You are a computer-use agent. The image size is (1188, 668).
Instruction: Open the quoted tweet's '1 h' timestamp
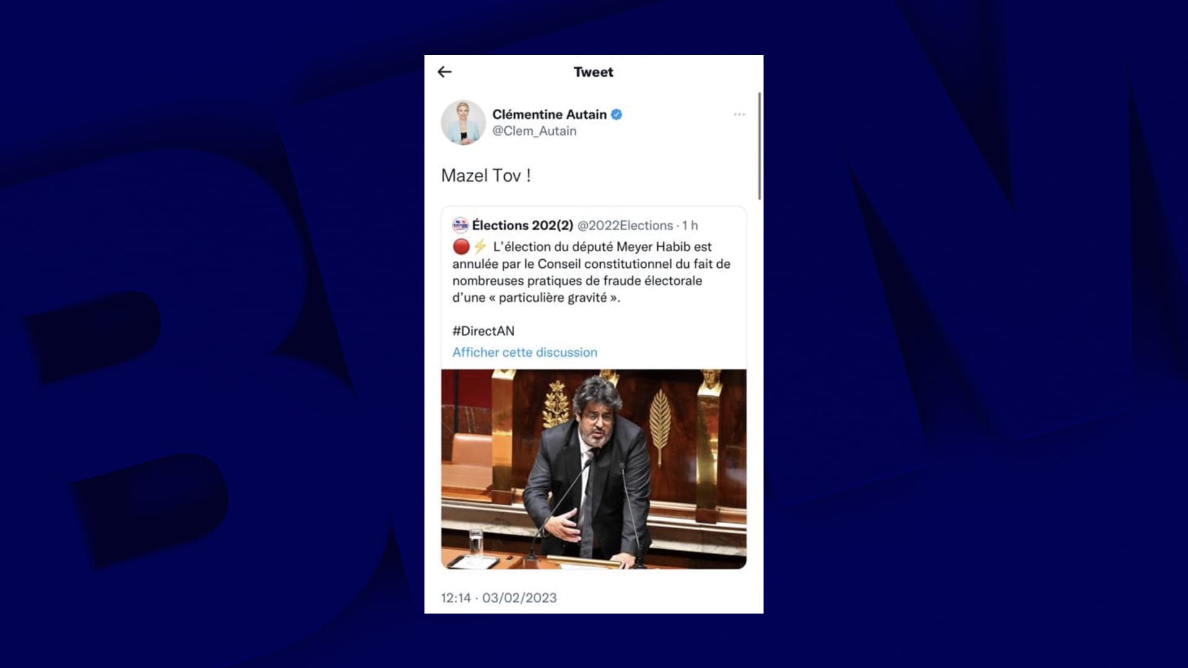[690, 225]
